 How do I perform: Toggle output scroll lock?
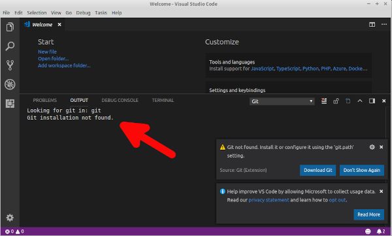[336, 101]
